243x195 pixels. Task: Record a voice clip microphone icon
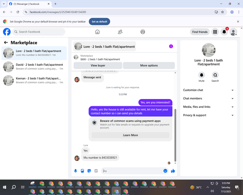75,171
